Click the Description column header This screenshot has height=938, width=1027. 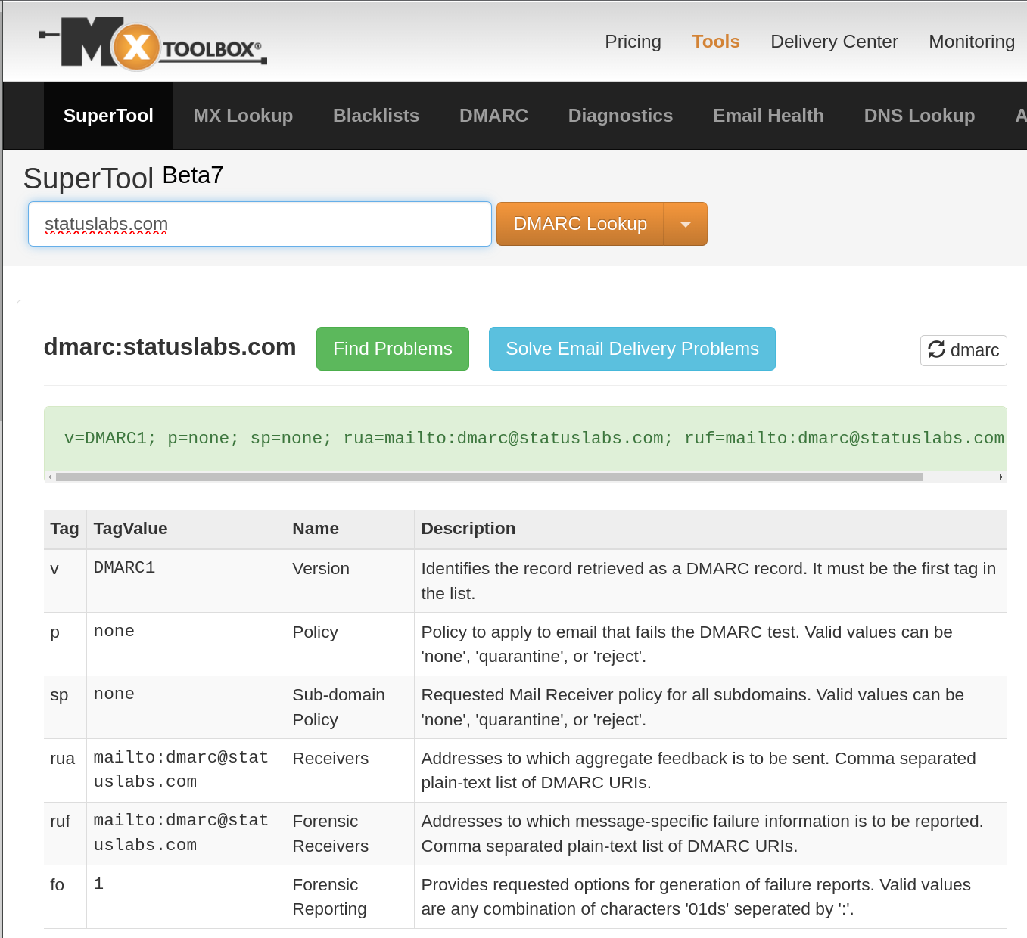tap(710, 529)
